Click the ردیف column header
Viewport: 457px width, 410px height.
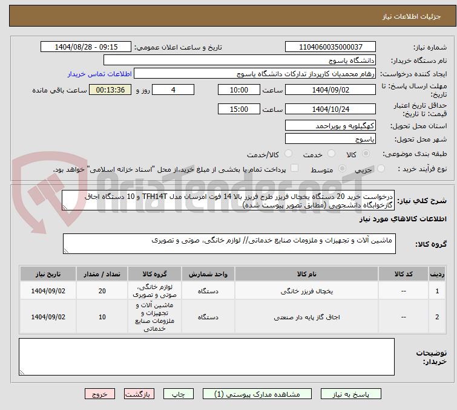tap(437, 274)
